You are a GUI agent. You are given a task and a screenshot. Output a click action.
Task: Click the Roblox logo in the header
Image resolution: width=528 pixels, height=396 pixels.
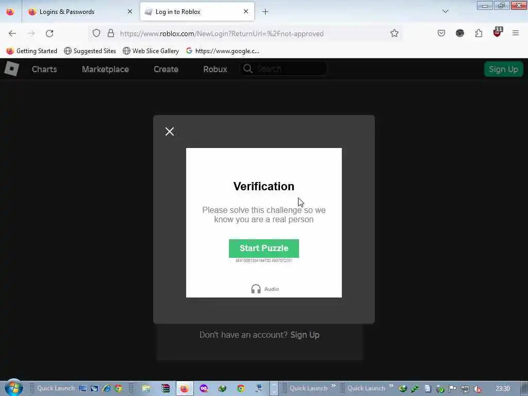(11, 69)
